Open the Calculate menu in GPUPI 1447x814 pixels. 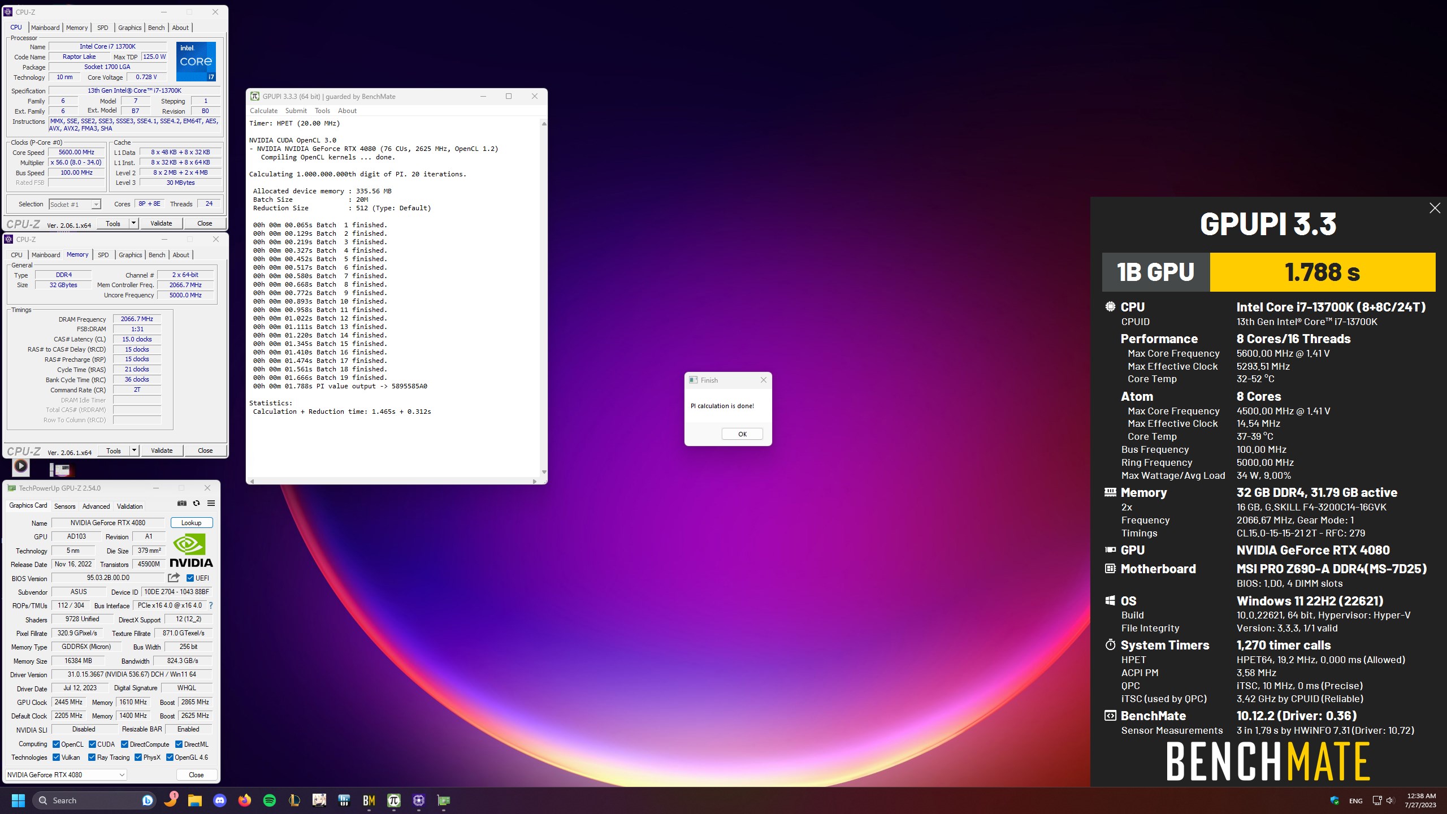(263, 111)
